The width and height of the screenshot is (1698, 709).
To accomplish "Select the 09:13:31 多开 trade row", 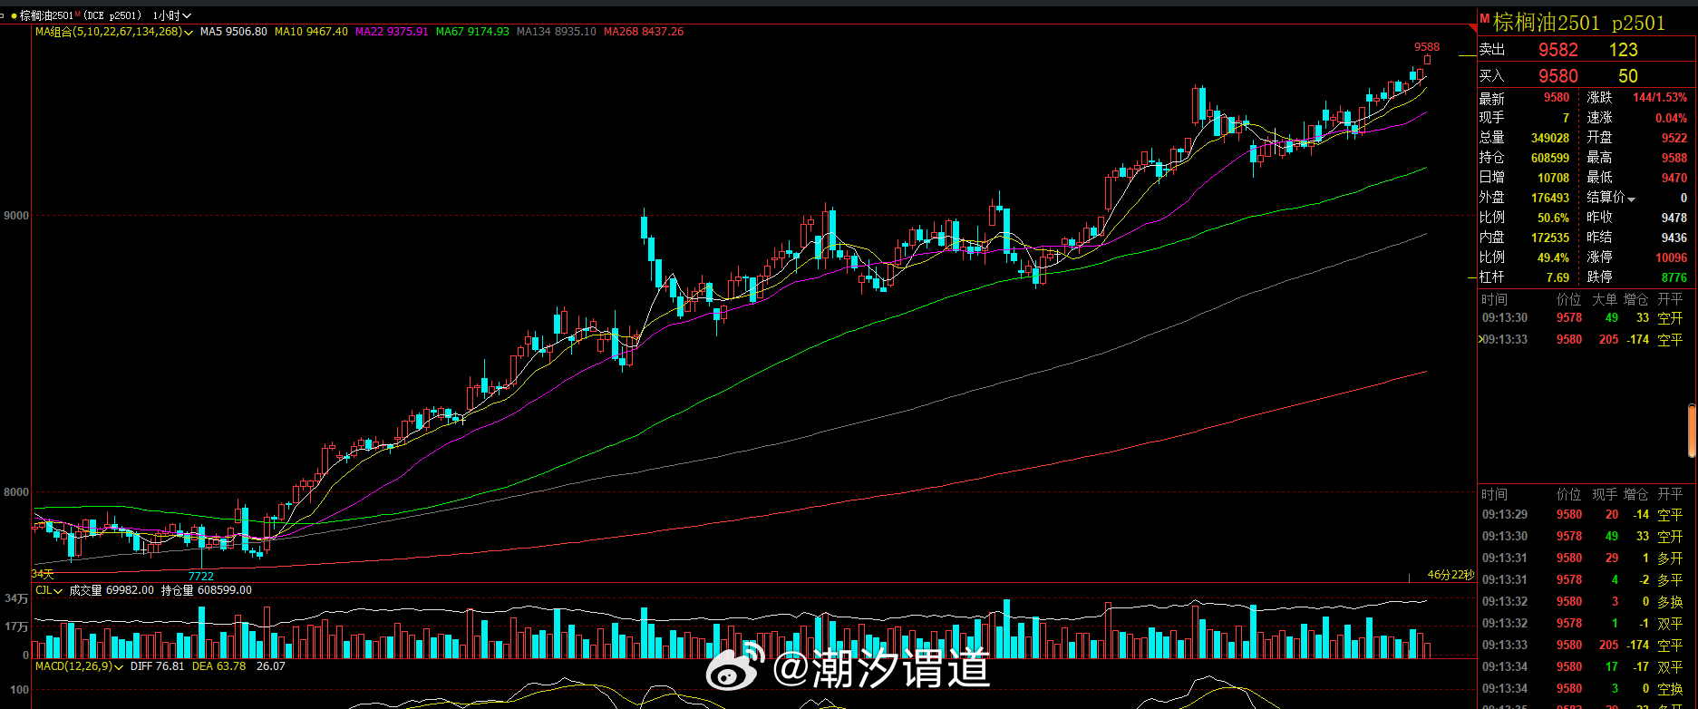I will [x=1582, y=558].
